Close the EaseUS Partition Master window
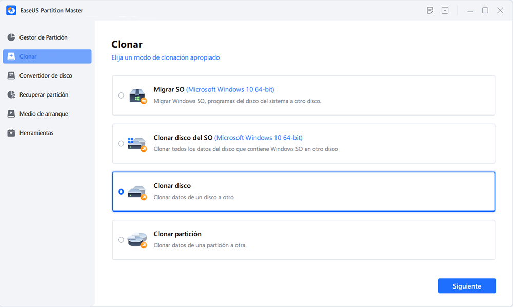Screen dimensions: 513x307 click(500, 10)
